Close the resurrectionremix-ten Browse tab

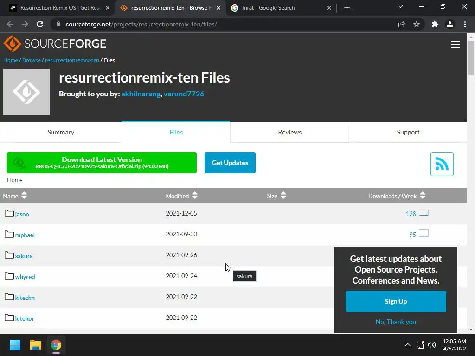pyautogui.click(x=218, y=8)
